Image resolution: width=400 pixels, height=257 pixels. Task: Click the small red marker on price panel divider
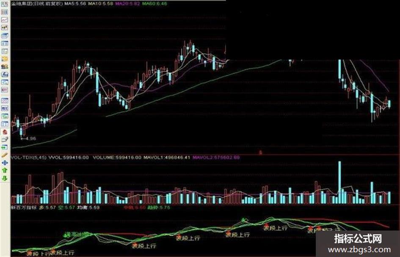pyautogui.click(x=260, y=153)
